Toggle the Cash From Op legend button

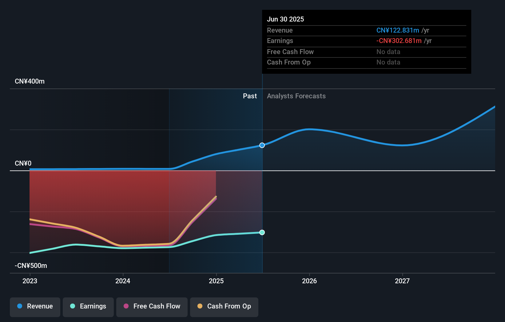224,307
